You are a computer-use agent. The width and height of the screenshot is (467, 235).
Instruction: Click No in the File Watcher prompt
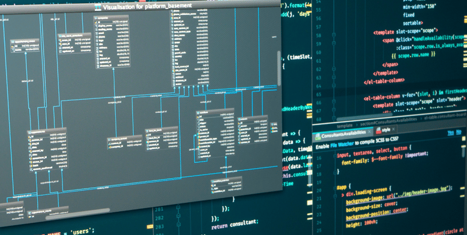(459, 132)
